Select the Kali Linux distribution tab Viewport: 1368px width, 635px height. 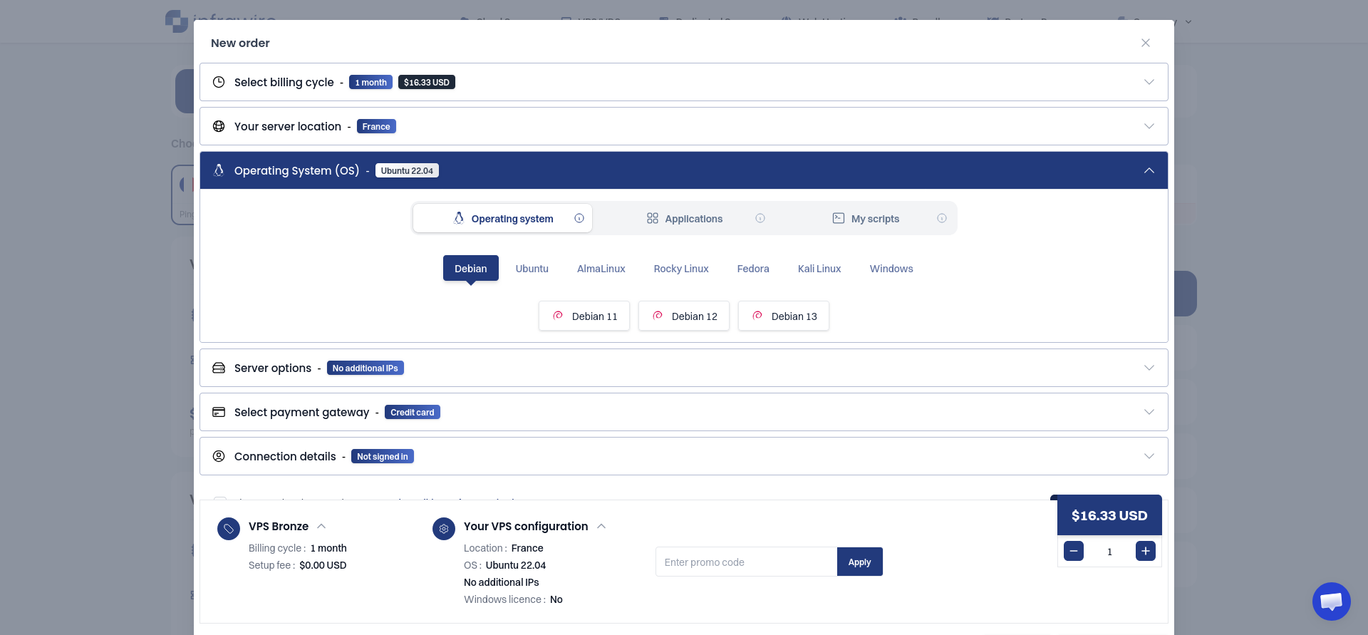(819, 268)
